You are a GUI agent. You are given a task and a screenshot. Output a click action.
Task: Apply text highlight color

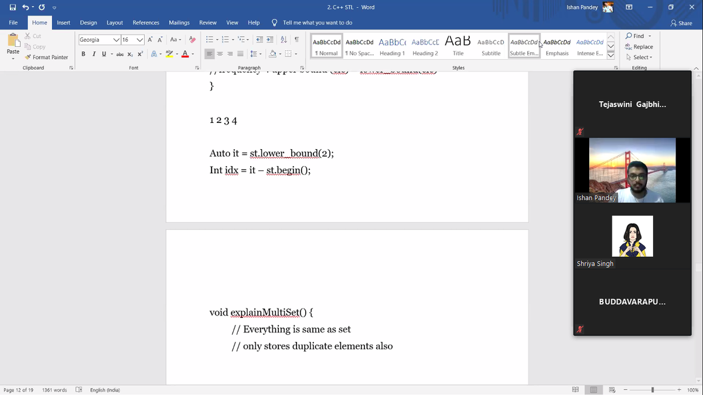pos(170,53)
